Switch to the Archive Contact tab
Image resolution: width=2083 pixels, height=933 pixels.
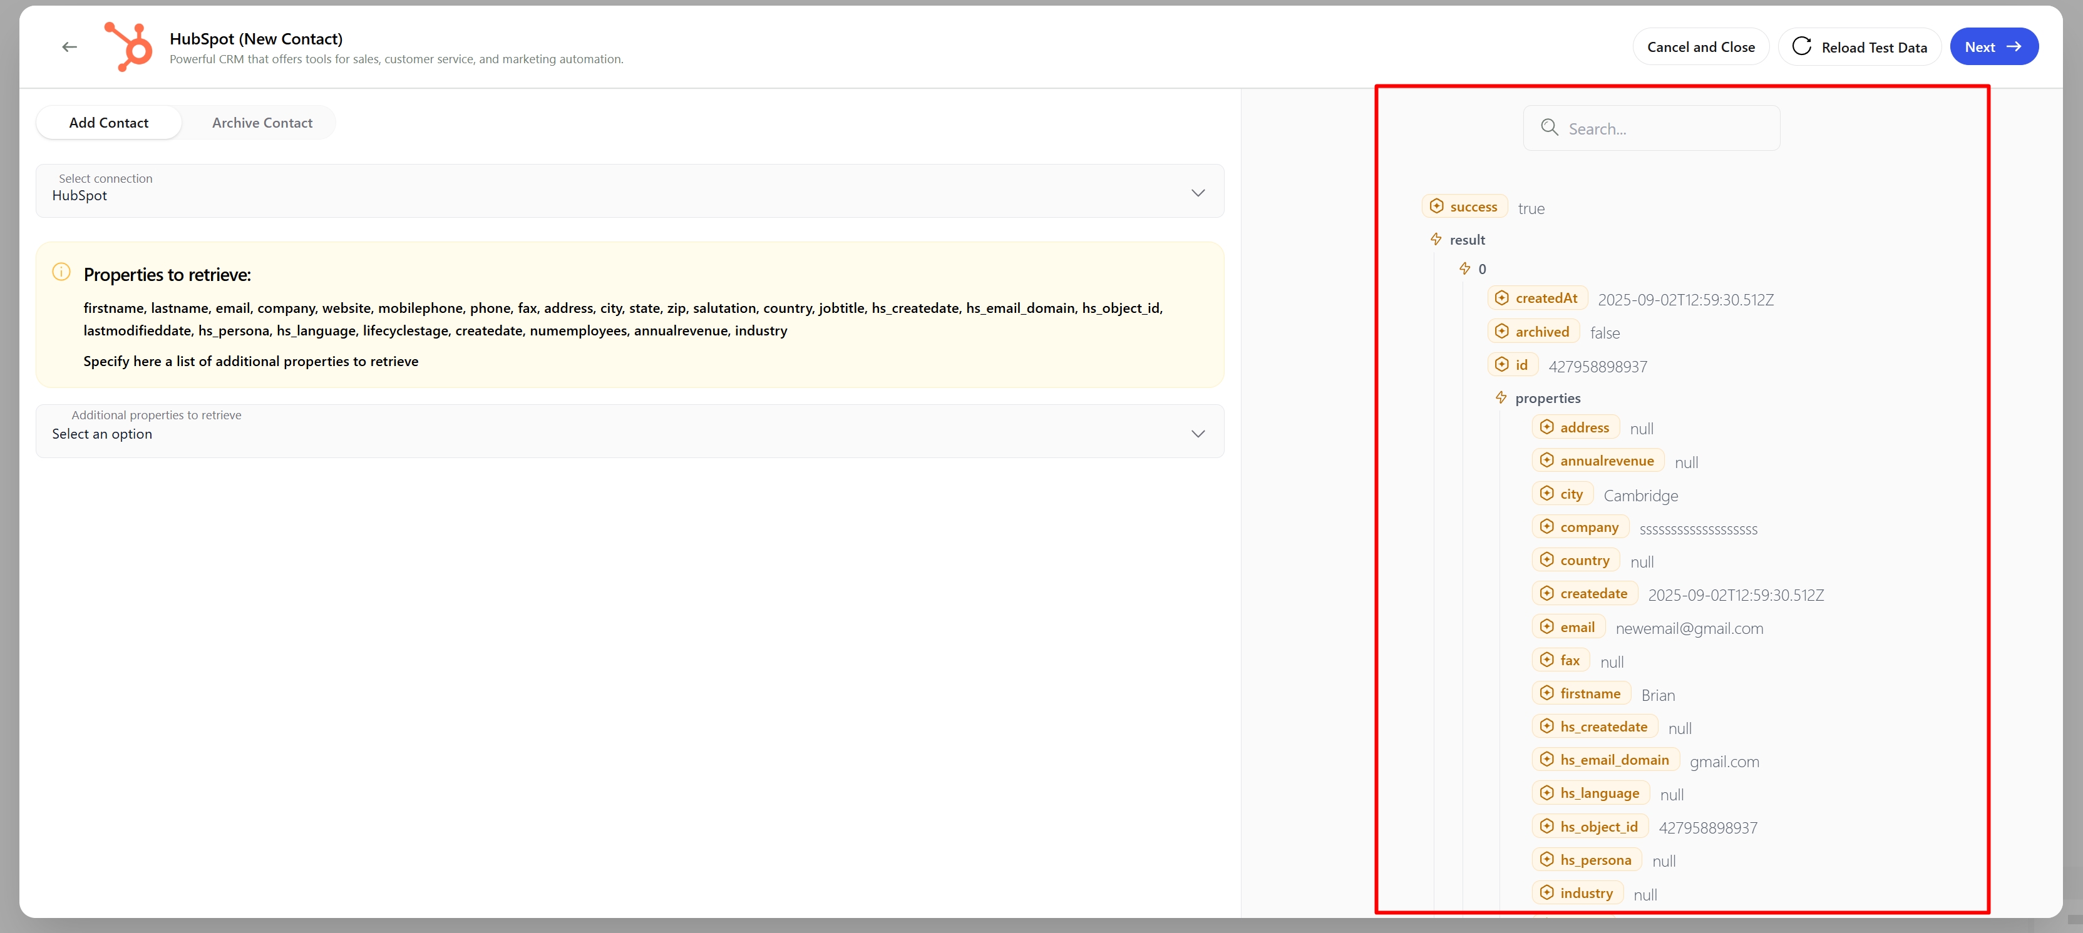click(262, 123)
